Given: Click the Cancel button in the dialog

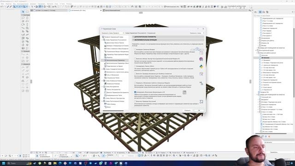Looking at the screenshot, I should [188, 110].
